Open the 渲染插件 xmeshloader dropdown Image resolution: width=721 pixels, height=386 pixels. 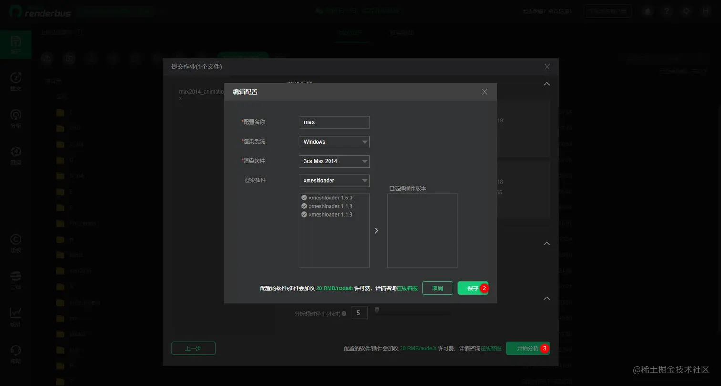(x=334, y=181)
